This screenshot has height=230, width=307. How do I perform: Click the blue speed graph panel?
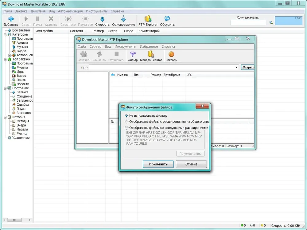(x=288, y=21)
